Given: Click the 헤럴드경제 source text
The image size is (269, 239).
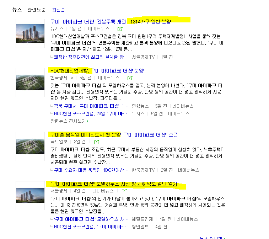Looking at the screenshot, I should (x=142, y=219).
